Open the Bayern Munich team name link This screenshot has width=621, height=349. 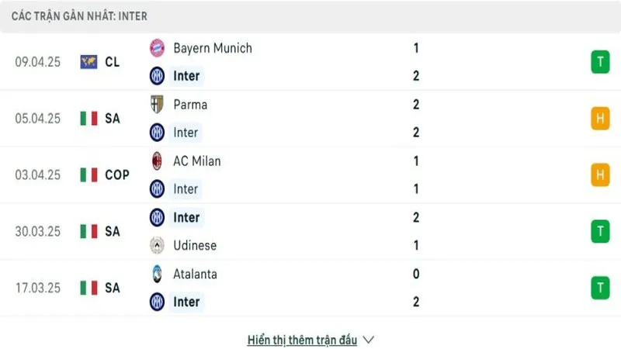213,48
